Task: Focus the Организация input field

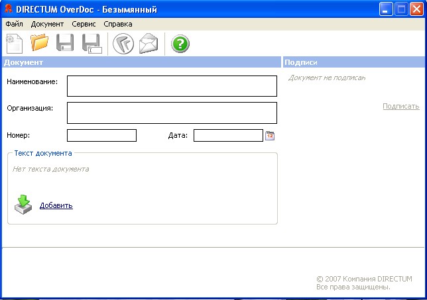Action: (x=172, y=113)
